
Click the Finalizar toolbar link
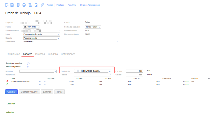click(x=60, y=5)
